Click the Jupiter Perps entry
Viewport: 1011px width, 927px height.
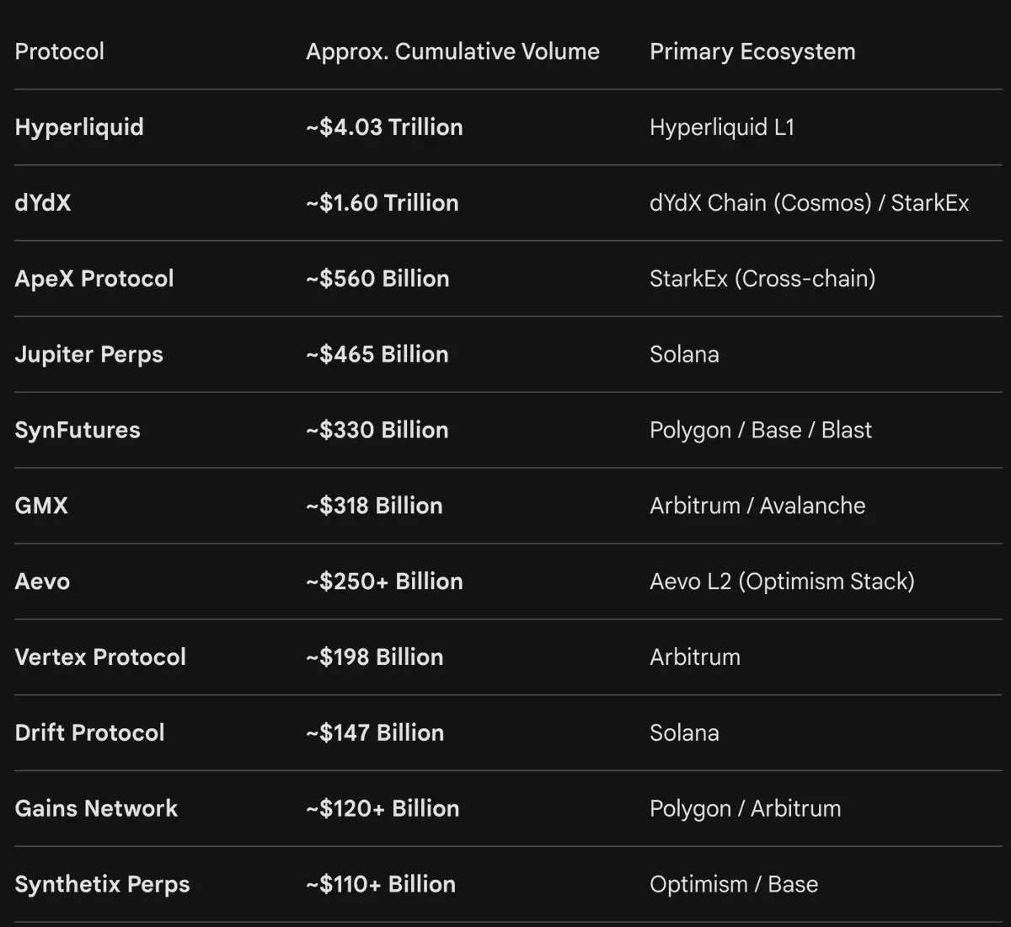(x=88, y=355)
